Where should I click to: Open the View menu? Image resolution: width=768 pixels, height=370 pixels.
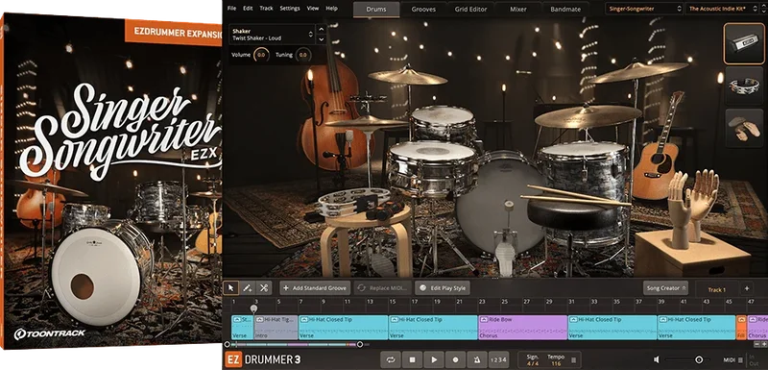point(313,9)
